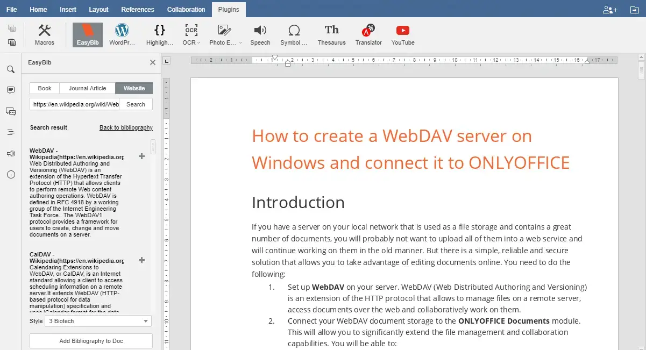
Task: Click the Paste icon in toolbar
Action: (x=12, y=42)
